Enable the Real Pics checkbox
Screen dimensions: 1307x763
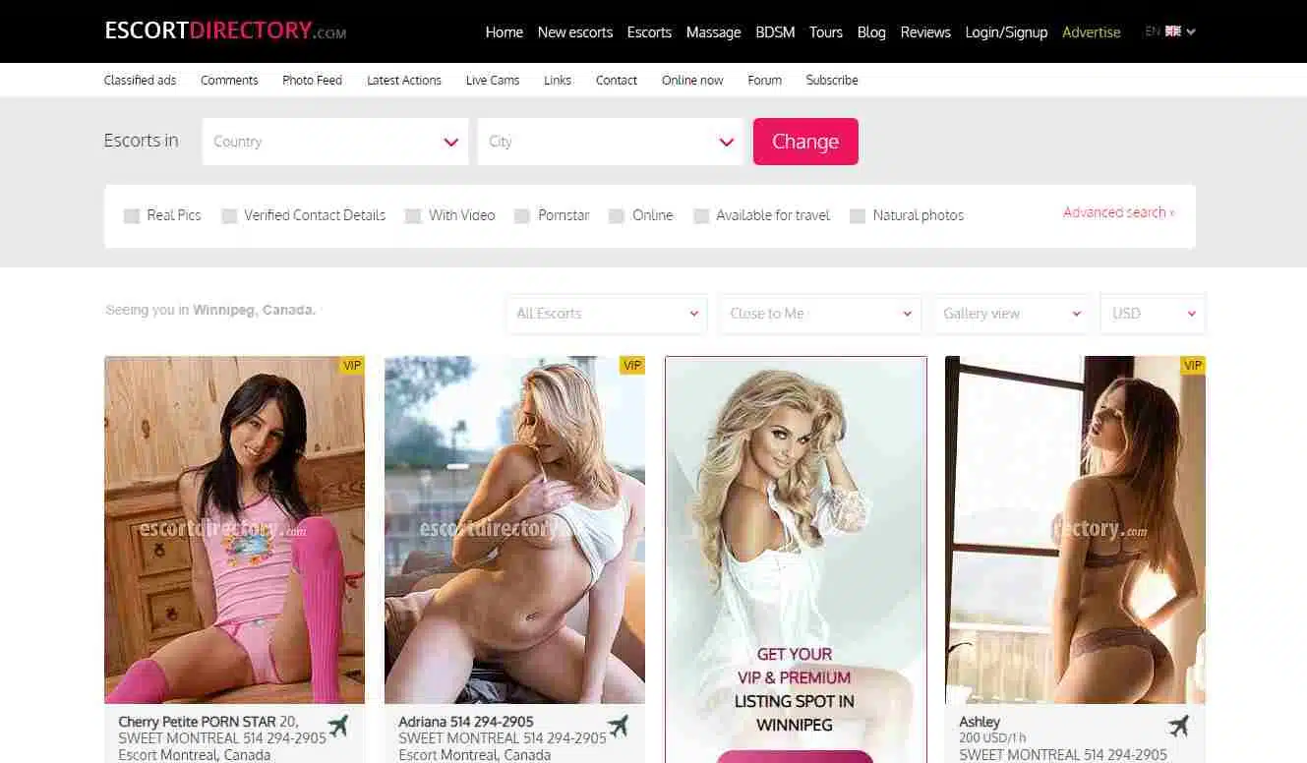[x=132, y=216]
